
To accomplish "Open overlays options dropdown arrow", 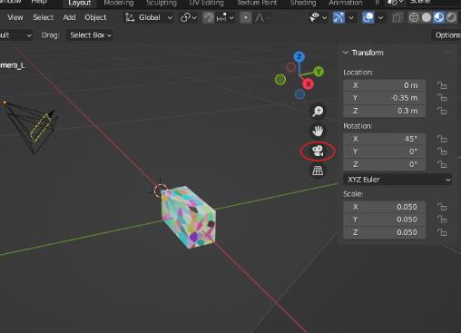I will (x=380, y=18).
